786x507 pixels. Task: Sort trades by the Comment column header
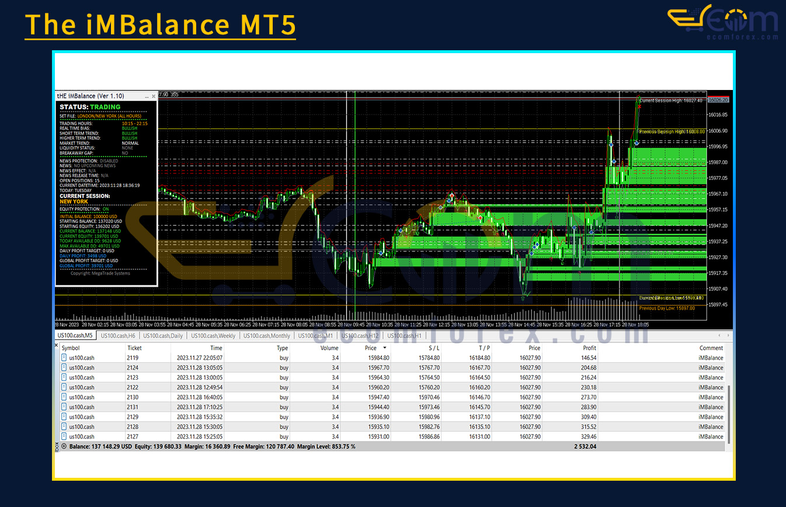711,348
